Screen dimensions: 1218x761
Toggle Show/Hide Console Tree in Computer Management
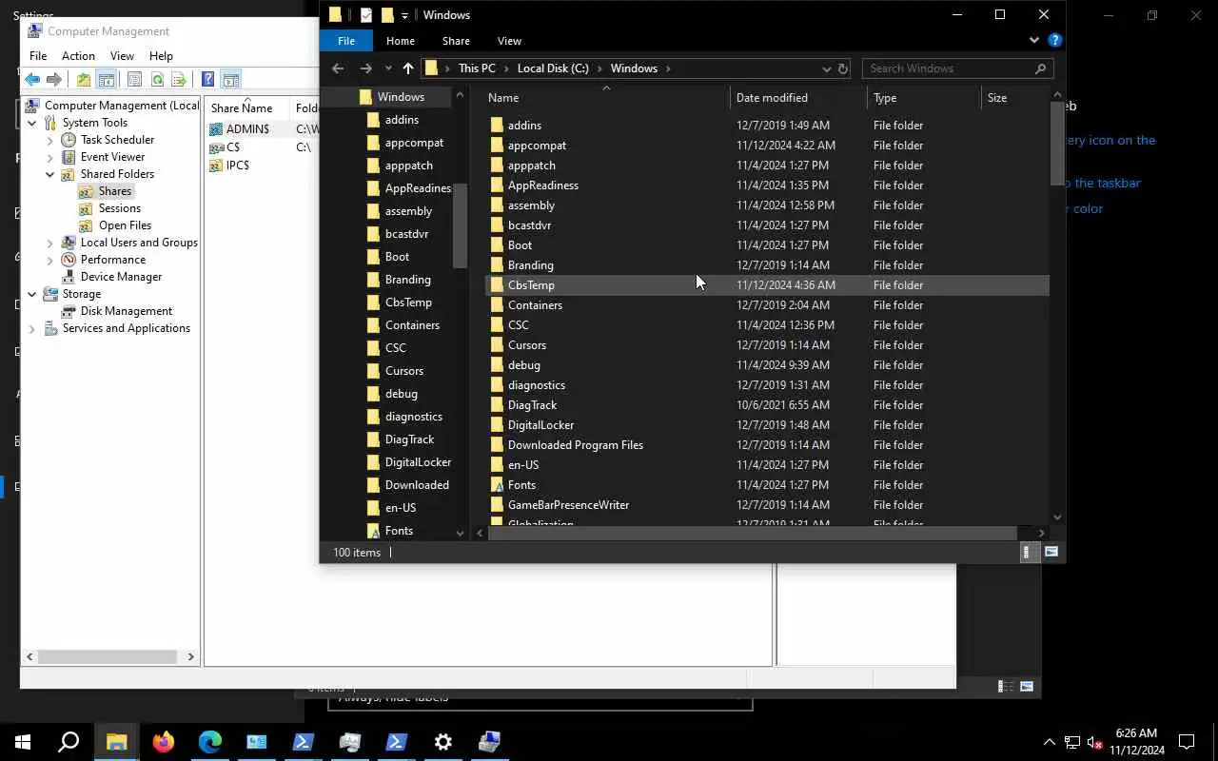tap(107, 80)
